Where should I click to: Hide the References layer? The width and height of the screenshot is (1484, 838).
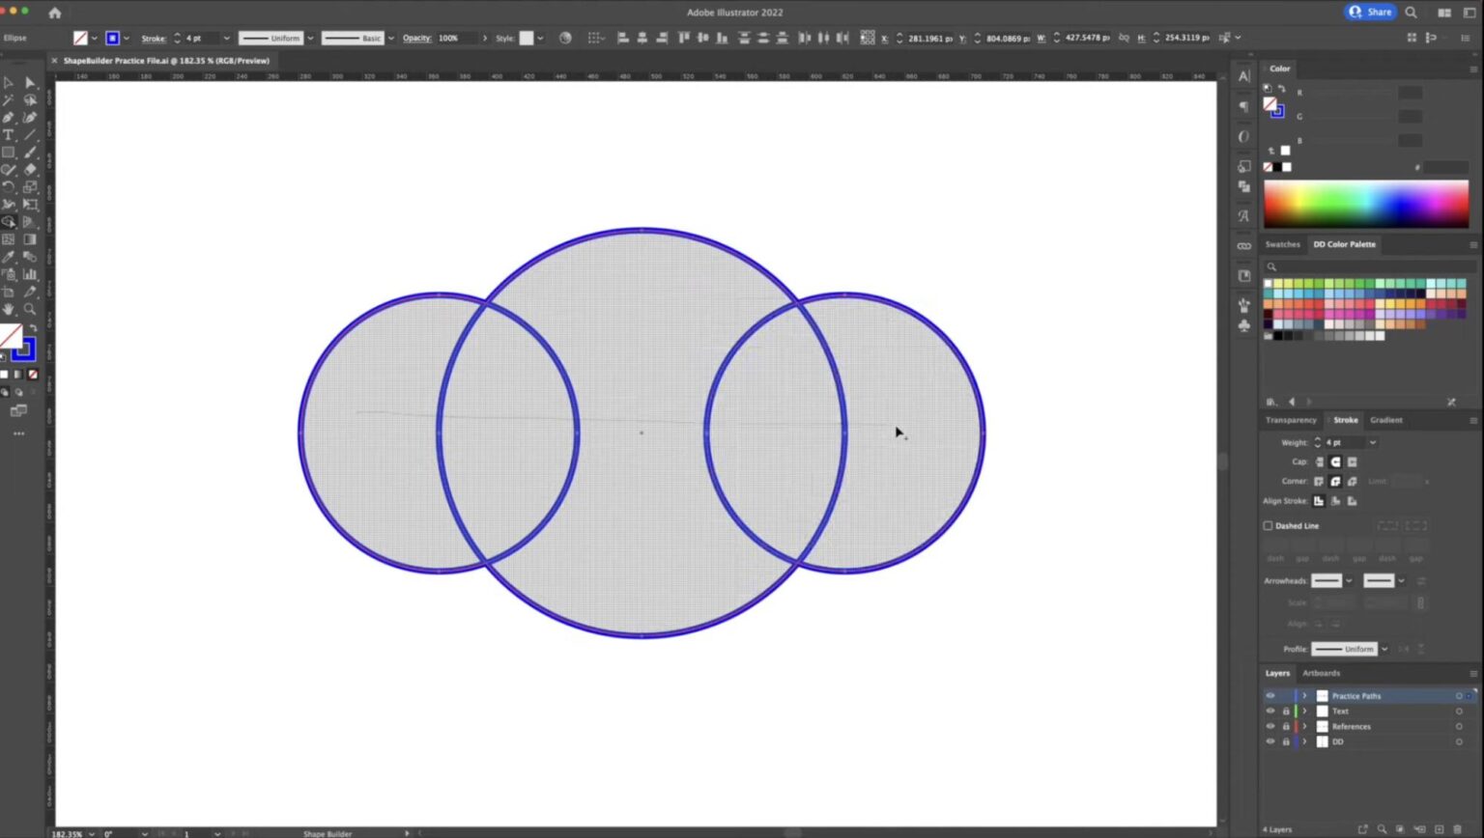(x=1270, y=726)
